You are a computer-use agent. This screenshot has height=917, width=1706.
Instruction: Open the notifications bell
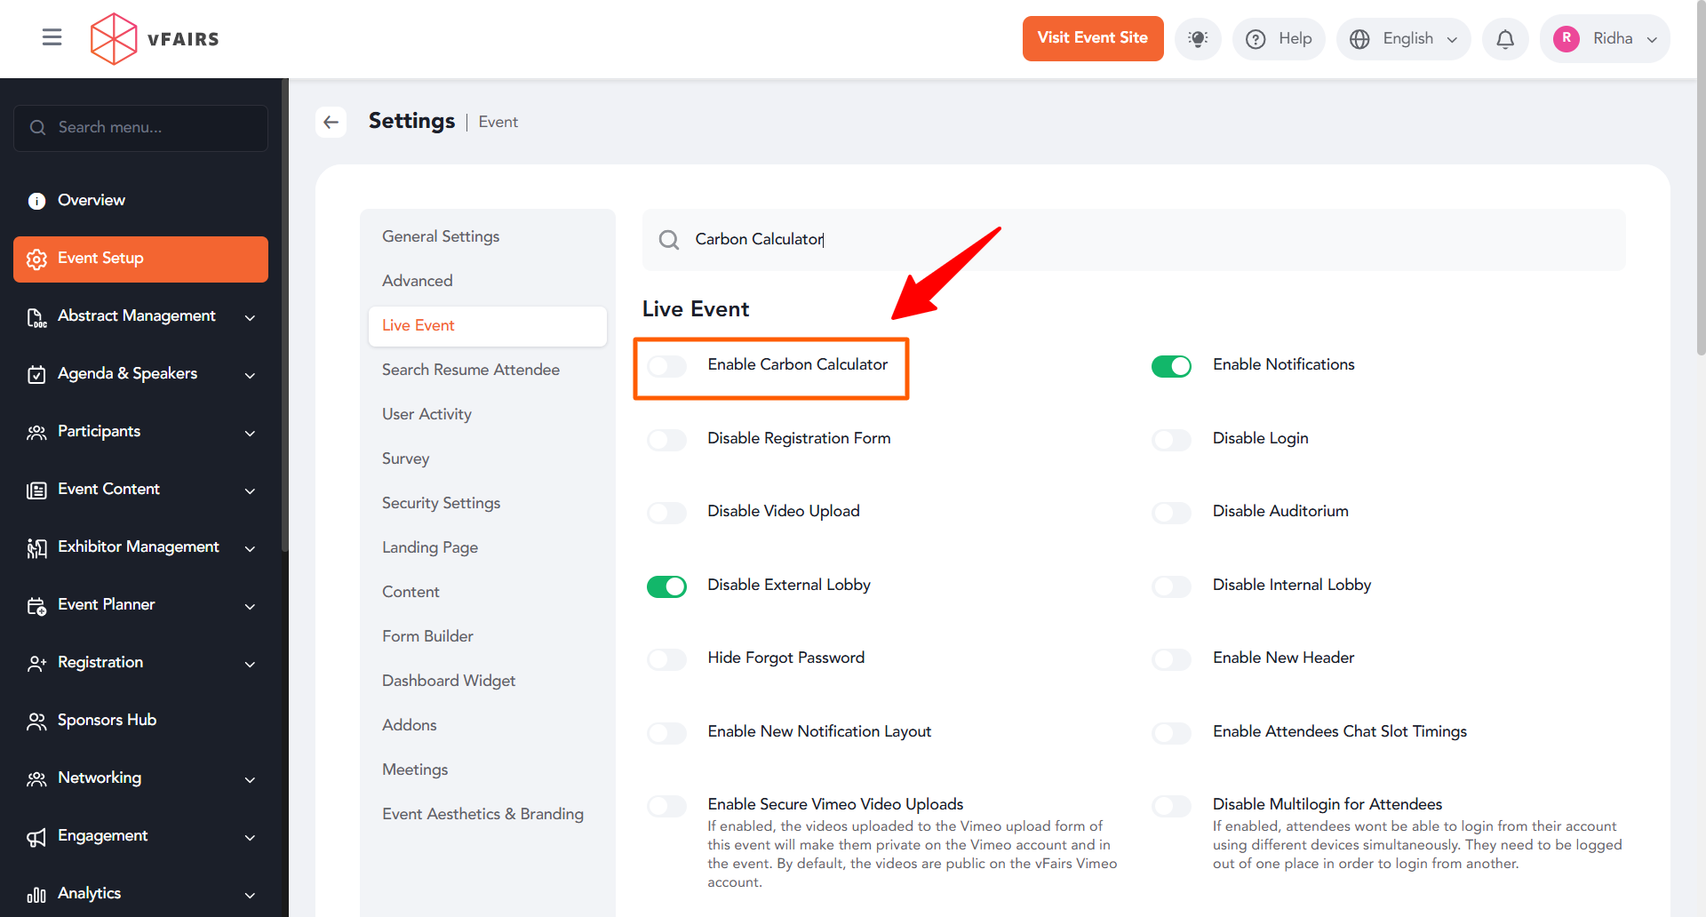pos(1504,39)
